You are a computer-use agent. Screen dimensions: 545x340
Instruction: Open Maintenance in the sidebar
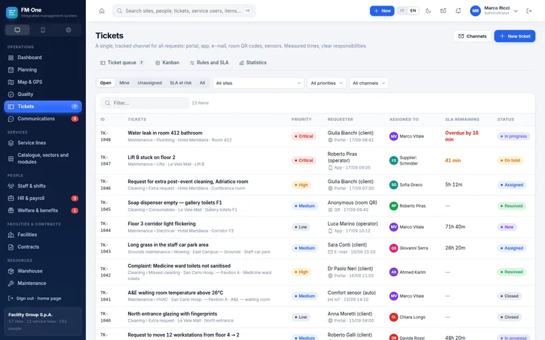coord(43,283)
